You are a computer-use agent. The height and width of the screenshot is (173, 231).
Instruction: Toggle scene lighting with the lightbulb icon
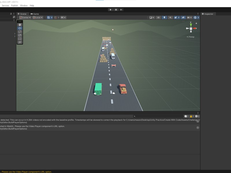pos(164,18)
